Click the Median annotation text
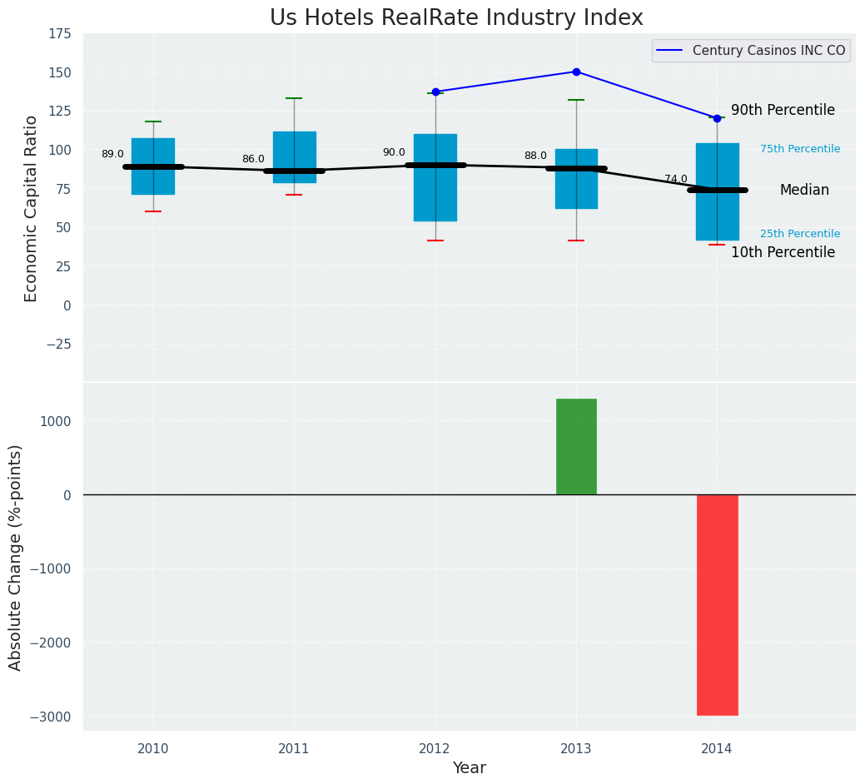The image size is (865, 784). pos(803,190)
